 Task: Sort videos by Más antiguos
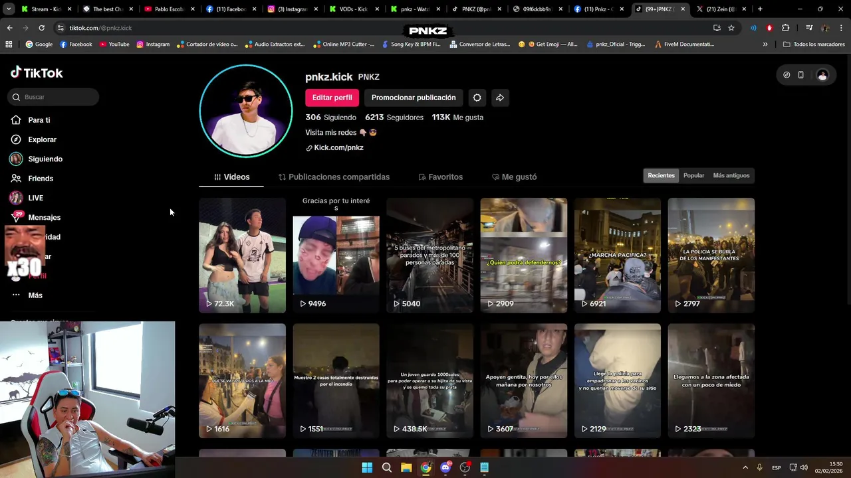(x=731, y=176)
